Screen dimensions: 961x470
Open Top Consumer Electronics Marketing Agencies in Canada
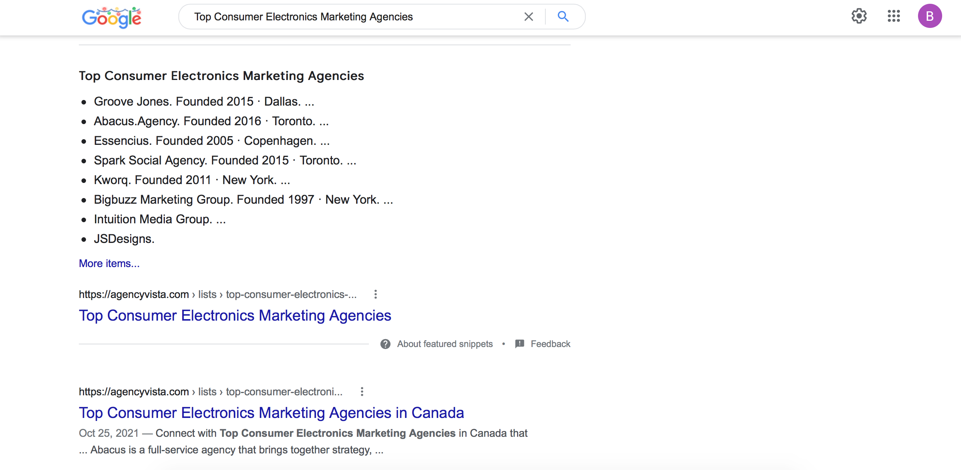point(271,413)
